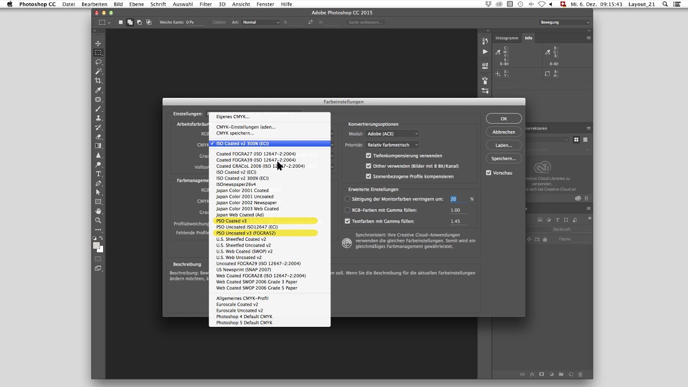This screenshot has height=387, width=688.
Task: Toggle Dither verwenden checkbox
Action: tap(369, 166)
